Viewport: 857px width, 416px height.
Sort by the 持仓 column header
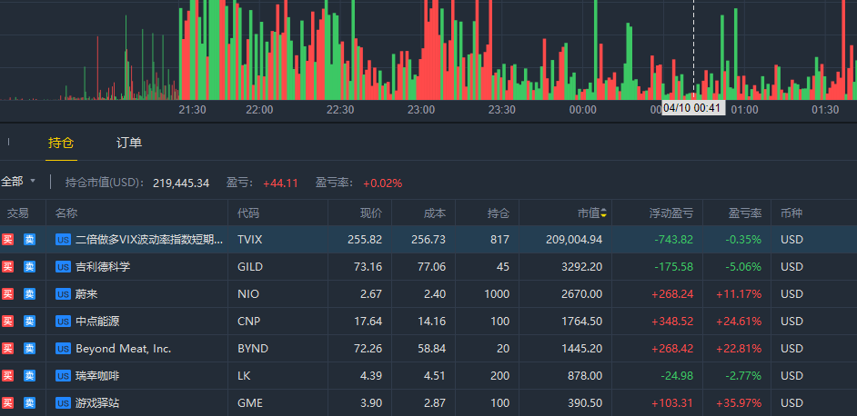click(x=499, y=213)
